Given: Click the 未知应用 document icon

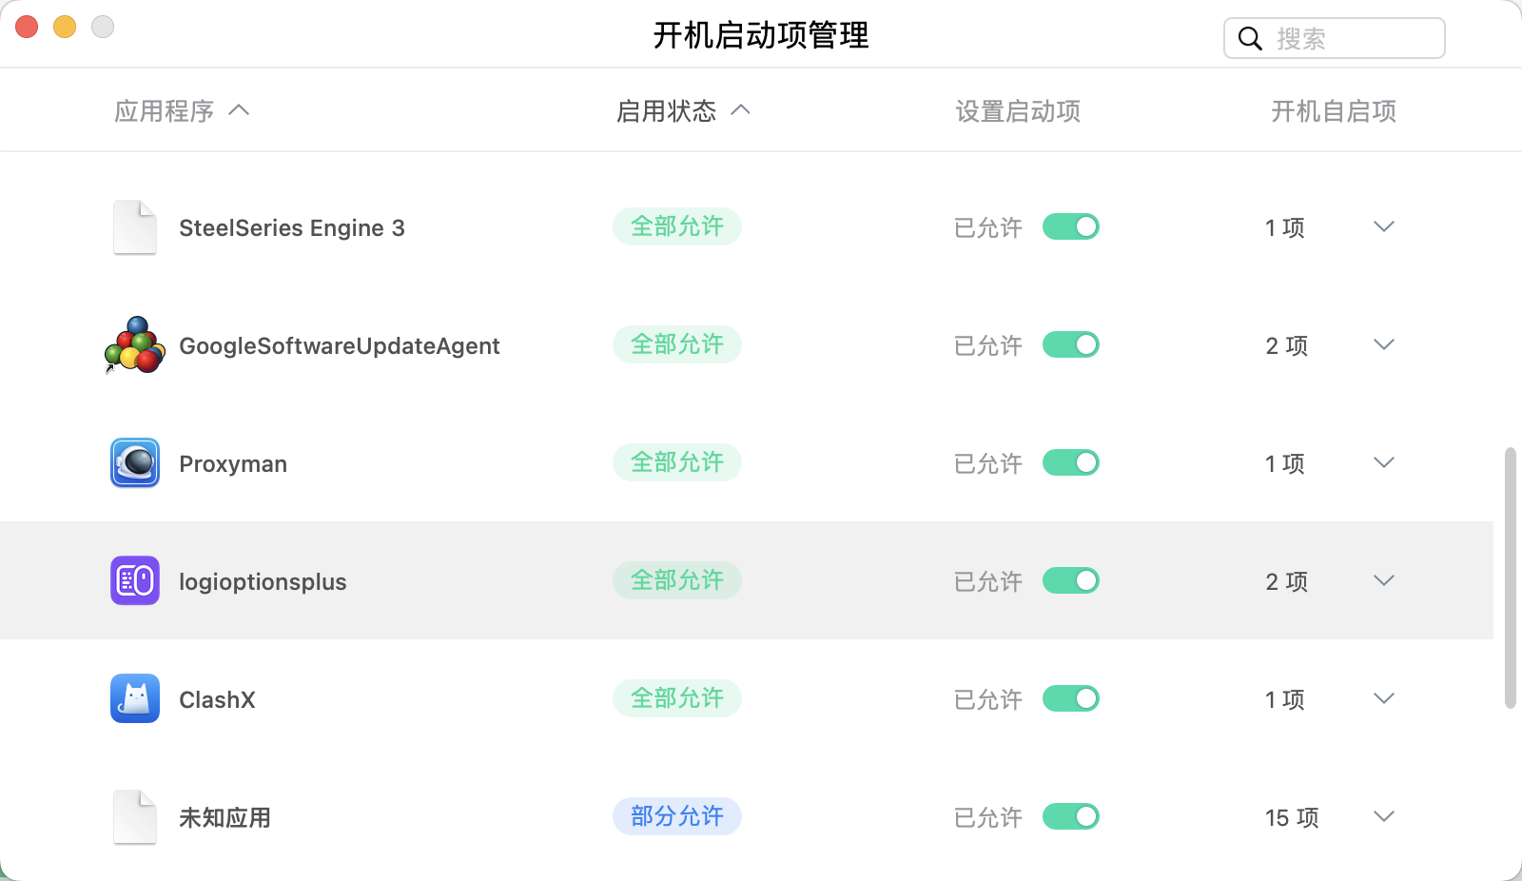Looking at the screenshot, I should click(134, 816).
